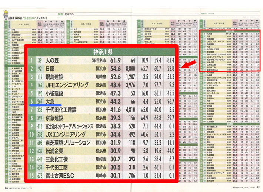Click the sales figure 4,810 in the enlarged table
Viewport: 263px width, 192px height.
coord(130,110)
